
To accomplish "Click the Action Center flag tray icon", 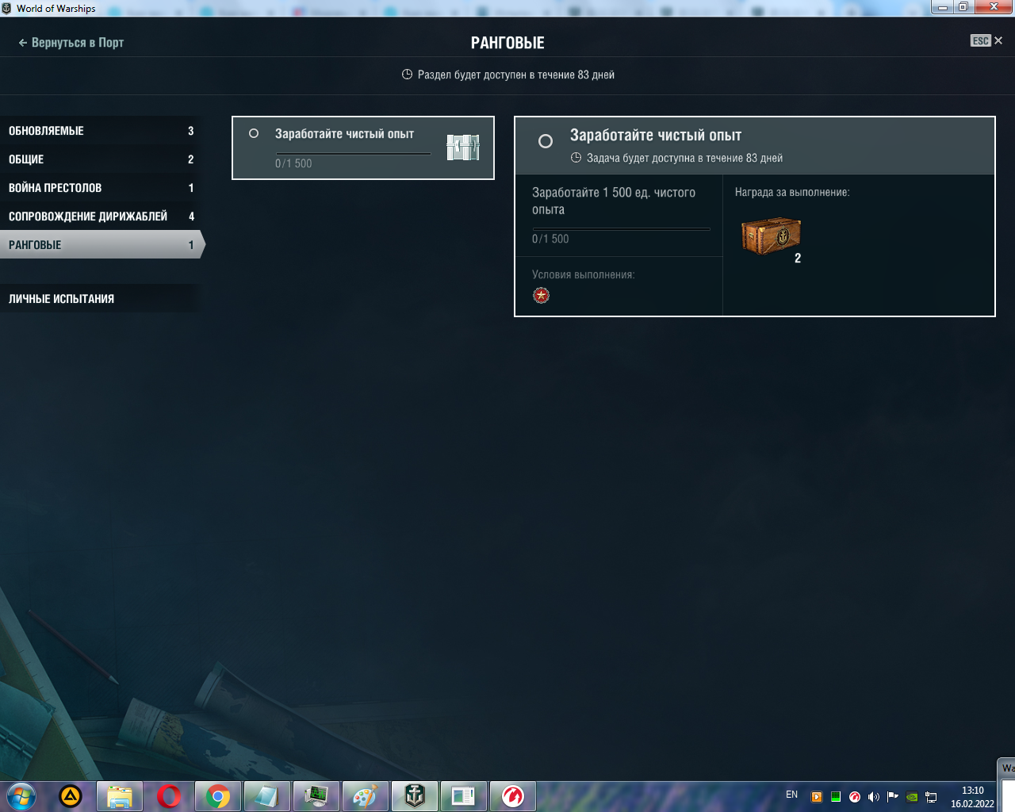I will [x=893, y=797].
